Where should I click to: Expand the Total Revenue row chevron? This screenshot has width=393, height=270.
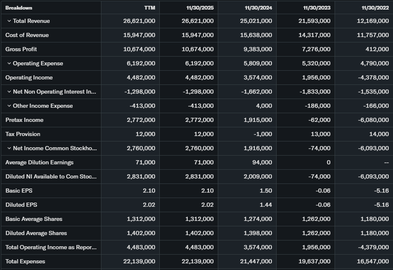point(9,21)
